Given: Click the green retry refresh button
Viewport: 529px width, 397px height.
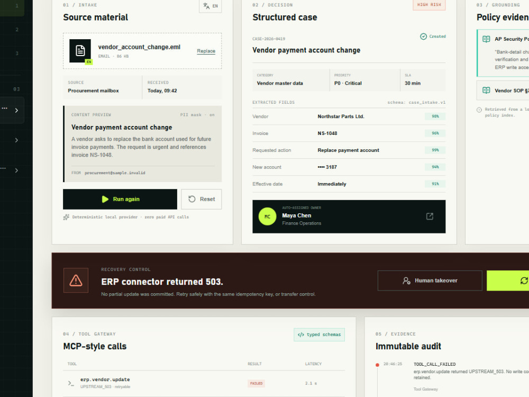Looking at the screenshot, I should click(508, 281).
